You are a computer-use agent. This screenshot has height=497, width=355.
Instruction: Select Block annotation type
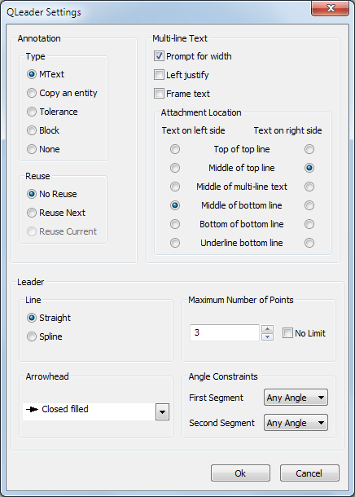[x=43, y=130]
